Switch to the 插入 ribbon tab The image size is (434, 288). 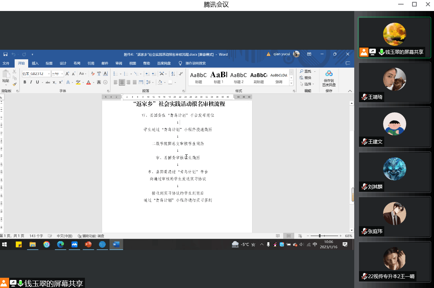35,63
